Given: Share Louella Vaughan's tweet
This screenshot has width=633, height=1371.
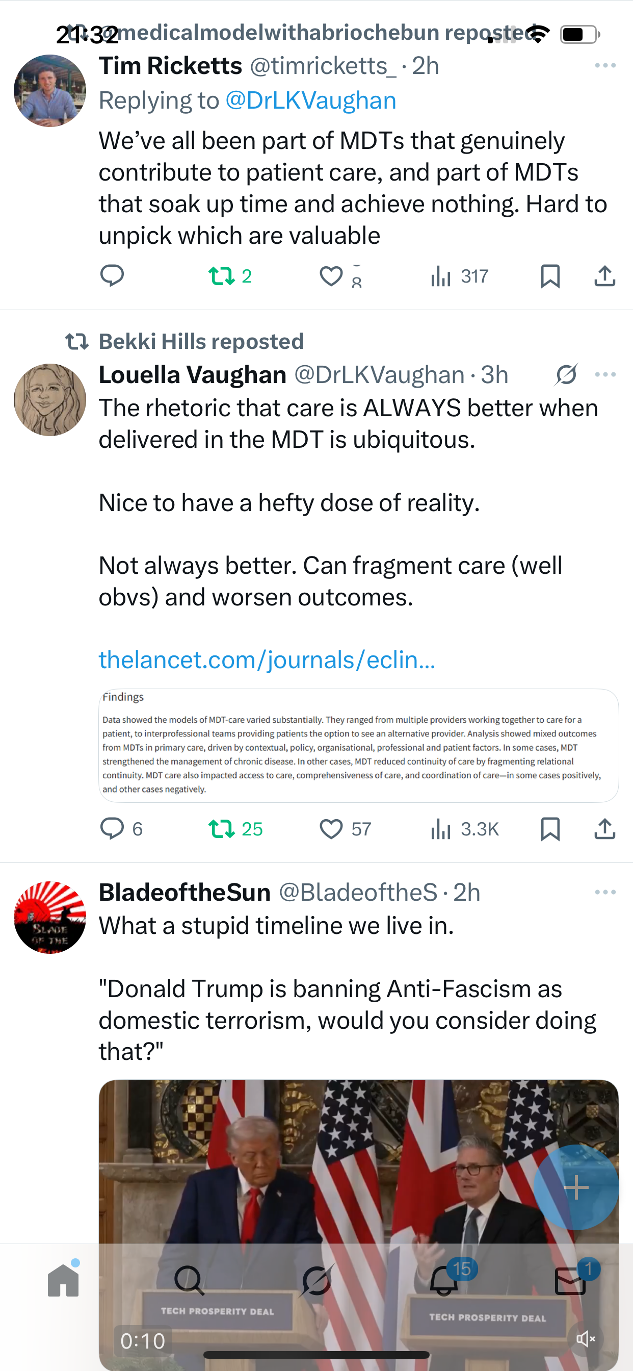Looking at the screenshot, I should pos(605,829).
